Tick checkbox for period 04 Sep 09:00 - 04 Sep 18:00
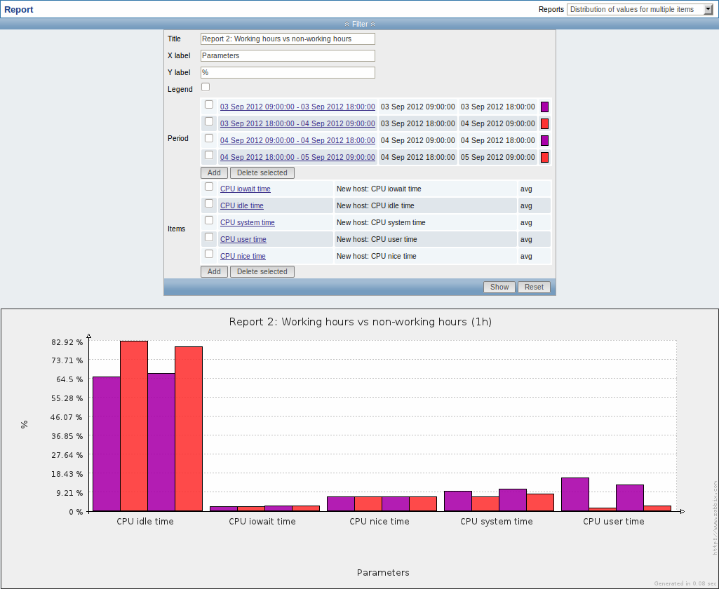The height and width of the screenshot is (589, 719). pyautogui.click(x=209, y=138)
